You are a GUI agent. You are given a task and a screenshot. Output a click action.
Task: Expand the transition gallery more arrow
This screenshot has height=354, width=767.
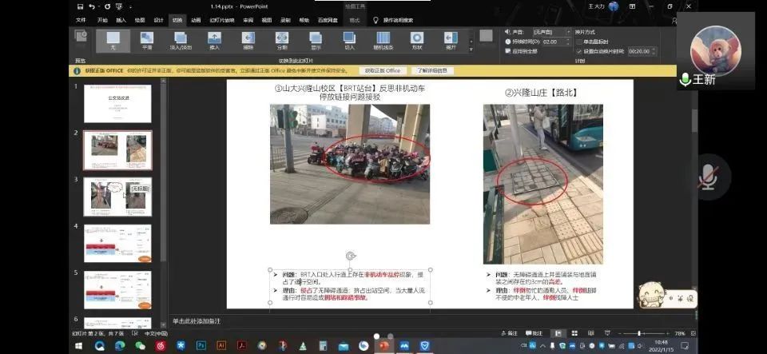[x=471, y=49]
